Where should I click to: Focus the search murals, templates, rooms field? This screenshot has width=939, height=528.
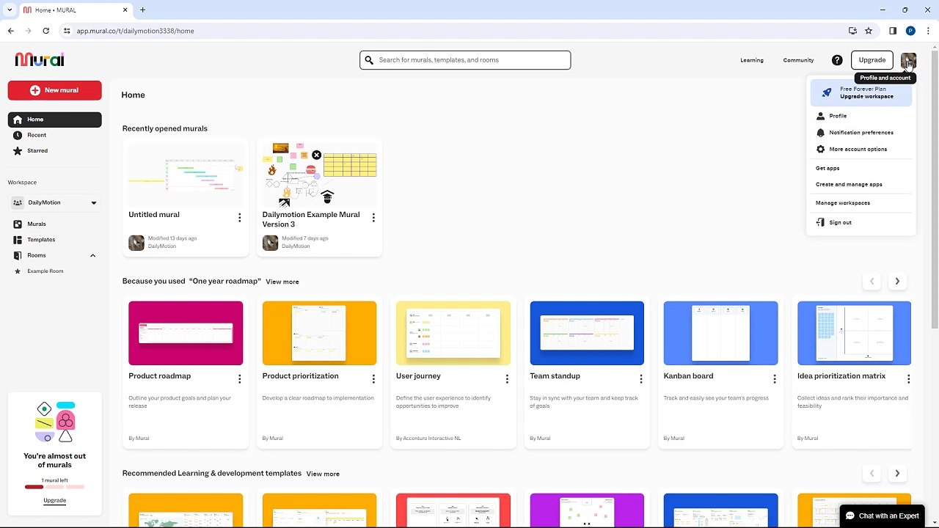[x=465, y=60]
